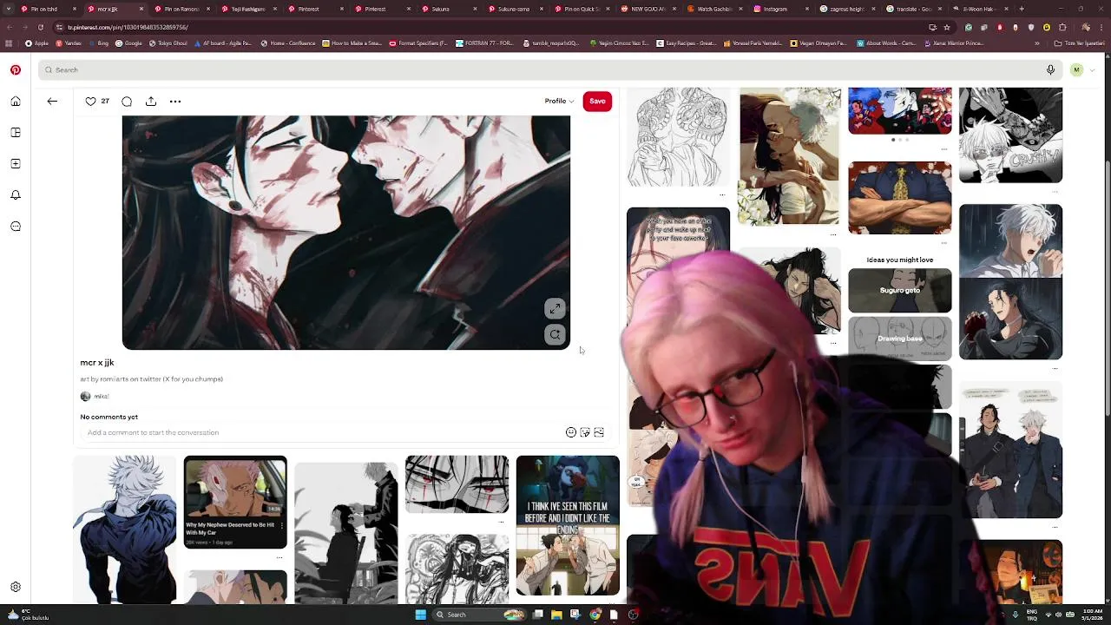The height and width of the screenshot is (625, 1111).
Task: Open account avatar in Pinterest header
Action: pyautogui.click(x=1076, y=69)
